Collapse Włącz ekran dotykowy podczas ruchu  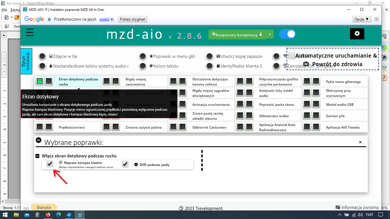[37, 156]
